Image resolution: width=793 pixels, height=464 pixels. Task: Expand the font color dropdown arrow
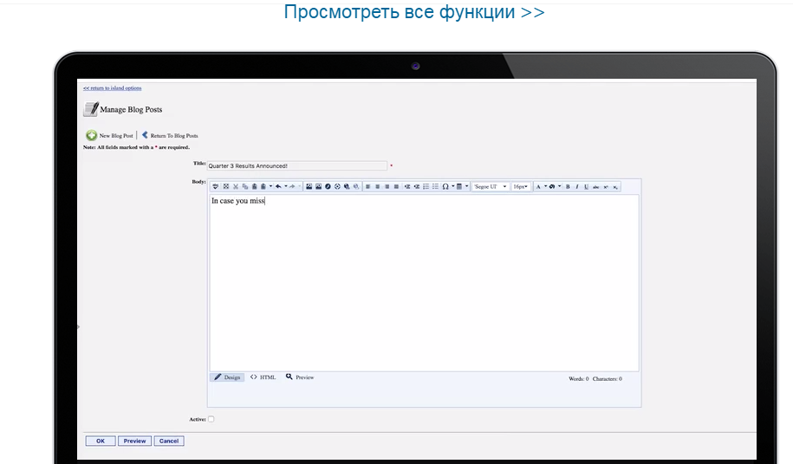coord(546,186)
